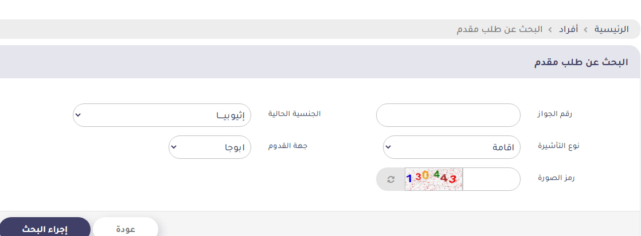Refresh the captcha image code
The height and width of the screenshot is (236, 641).
(391, 179)
